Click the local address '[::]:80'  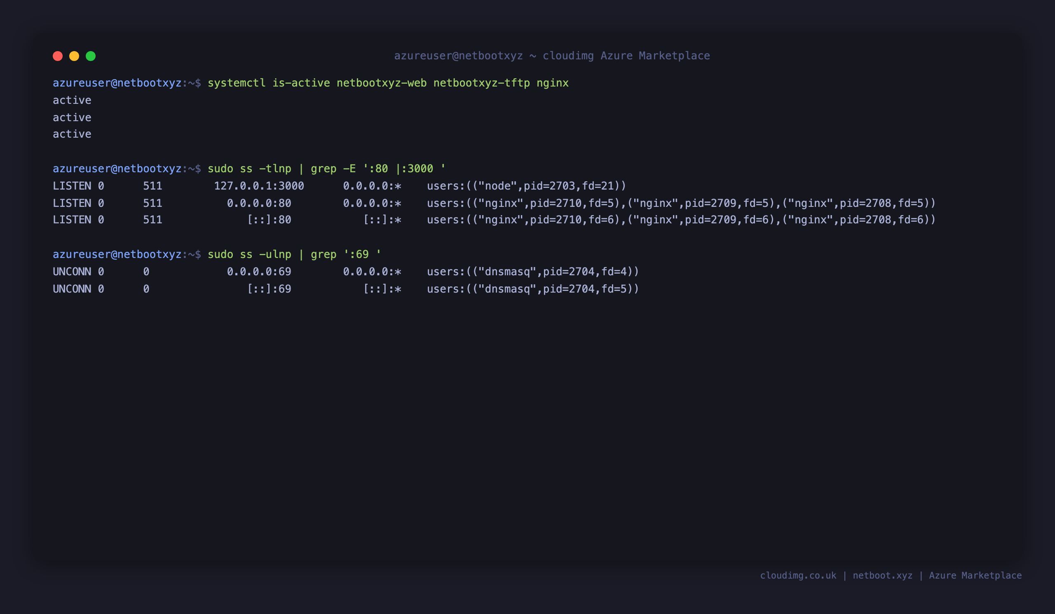[x=269, y=220]
